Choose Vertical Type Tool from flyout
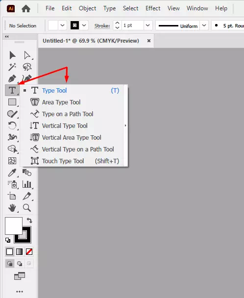 pyautogui.click(x=72, y=126)
